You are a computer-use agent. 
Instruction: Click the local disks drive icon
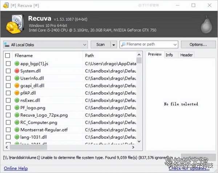(7, 45)
